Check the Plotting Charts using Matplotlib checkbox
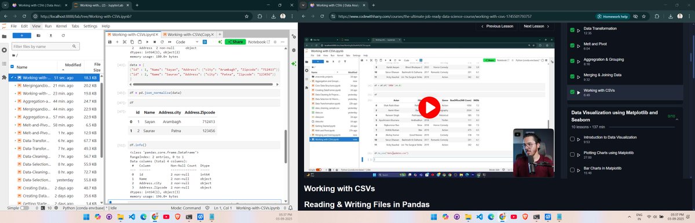This screenshot has width=695, height=223. [x=572, y=155]
